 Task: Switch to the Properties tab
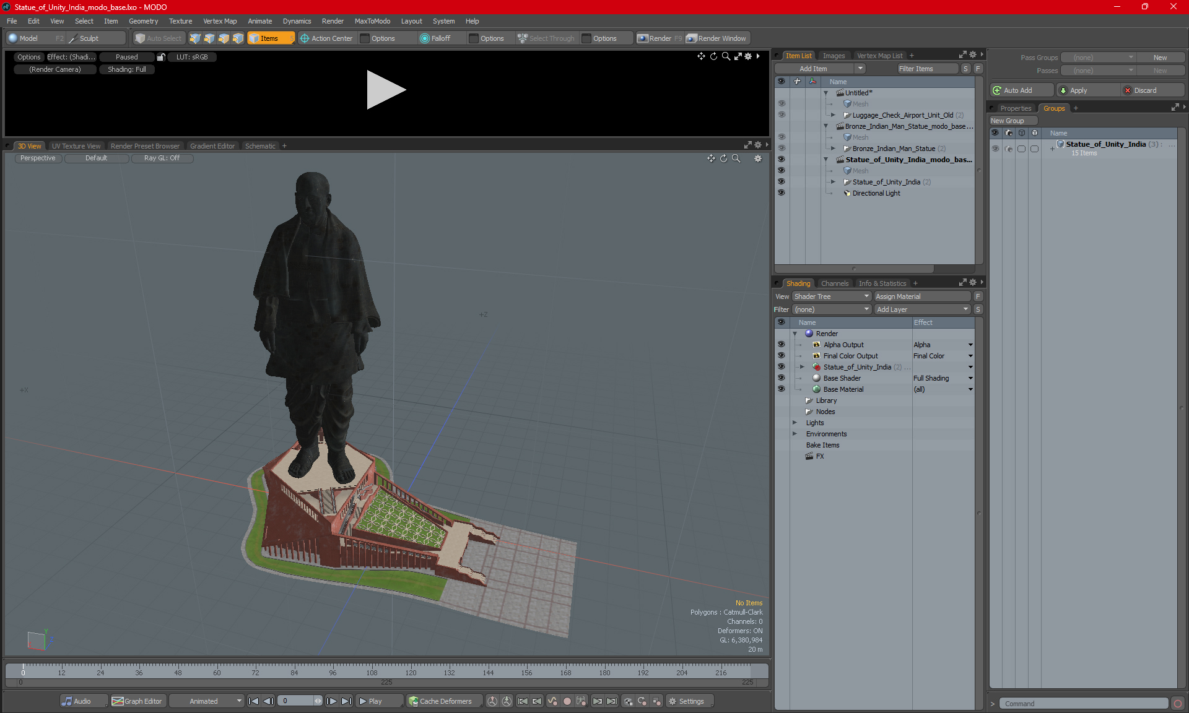click(1016, 108)
